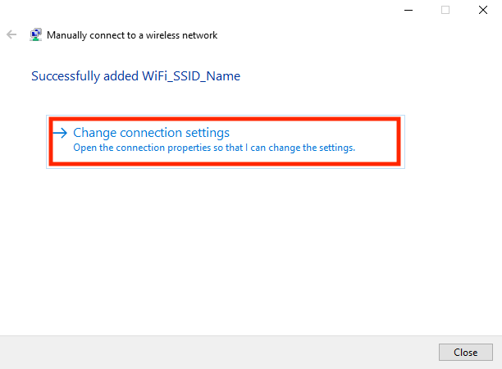
Task: Click the wireless network wizard icon
Action: pyautogui.click(x=35, y=34)
